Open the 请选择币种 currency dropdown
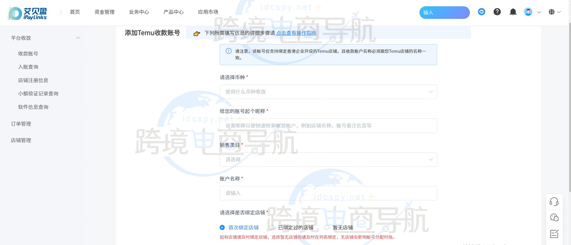The width and height of the screenshot is (571, 245). tap(328, 92)
